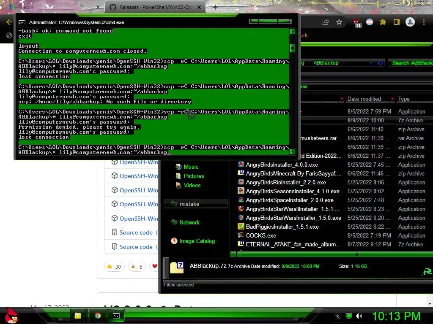Click the volume speaker tray icon
This screenshot has width=433, height=324.
tap(359, 316)
